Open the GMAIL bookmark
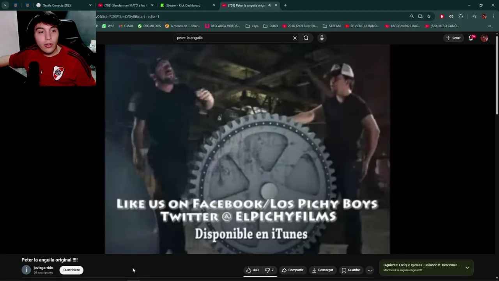 (126, 26)
